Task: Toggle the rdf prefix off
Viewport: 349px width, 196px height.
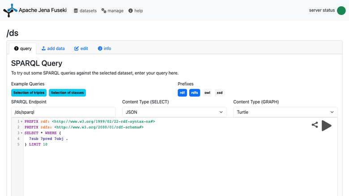Action: [x=182, y=92]
